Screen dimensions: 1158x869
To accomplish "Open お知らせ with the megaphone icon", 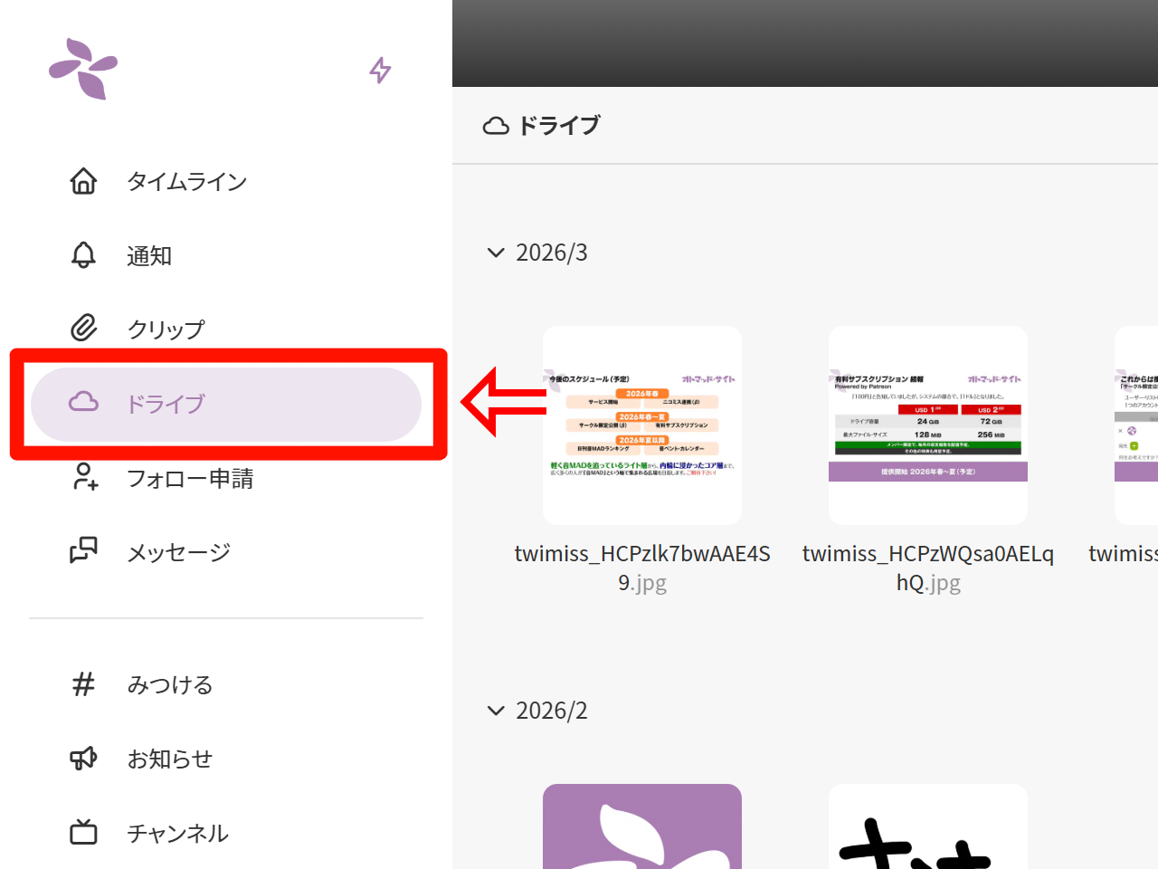I will tap(169, 759).
